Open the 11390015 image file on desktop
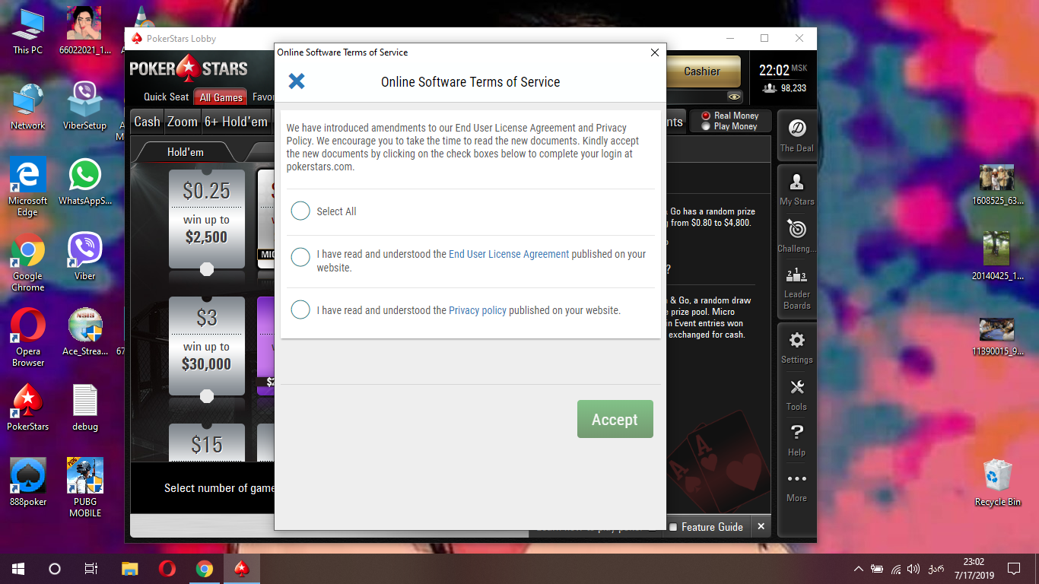 (x=997, y=337)
